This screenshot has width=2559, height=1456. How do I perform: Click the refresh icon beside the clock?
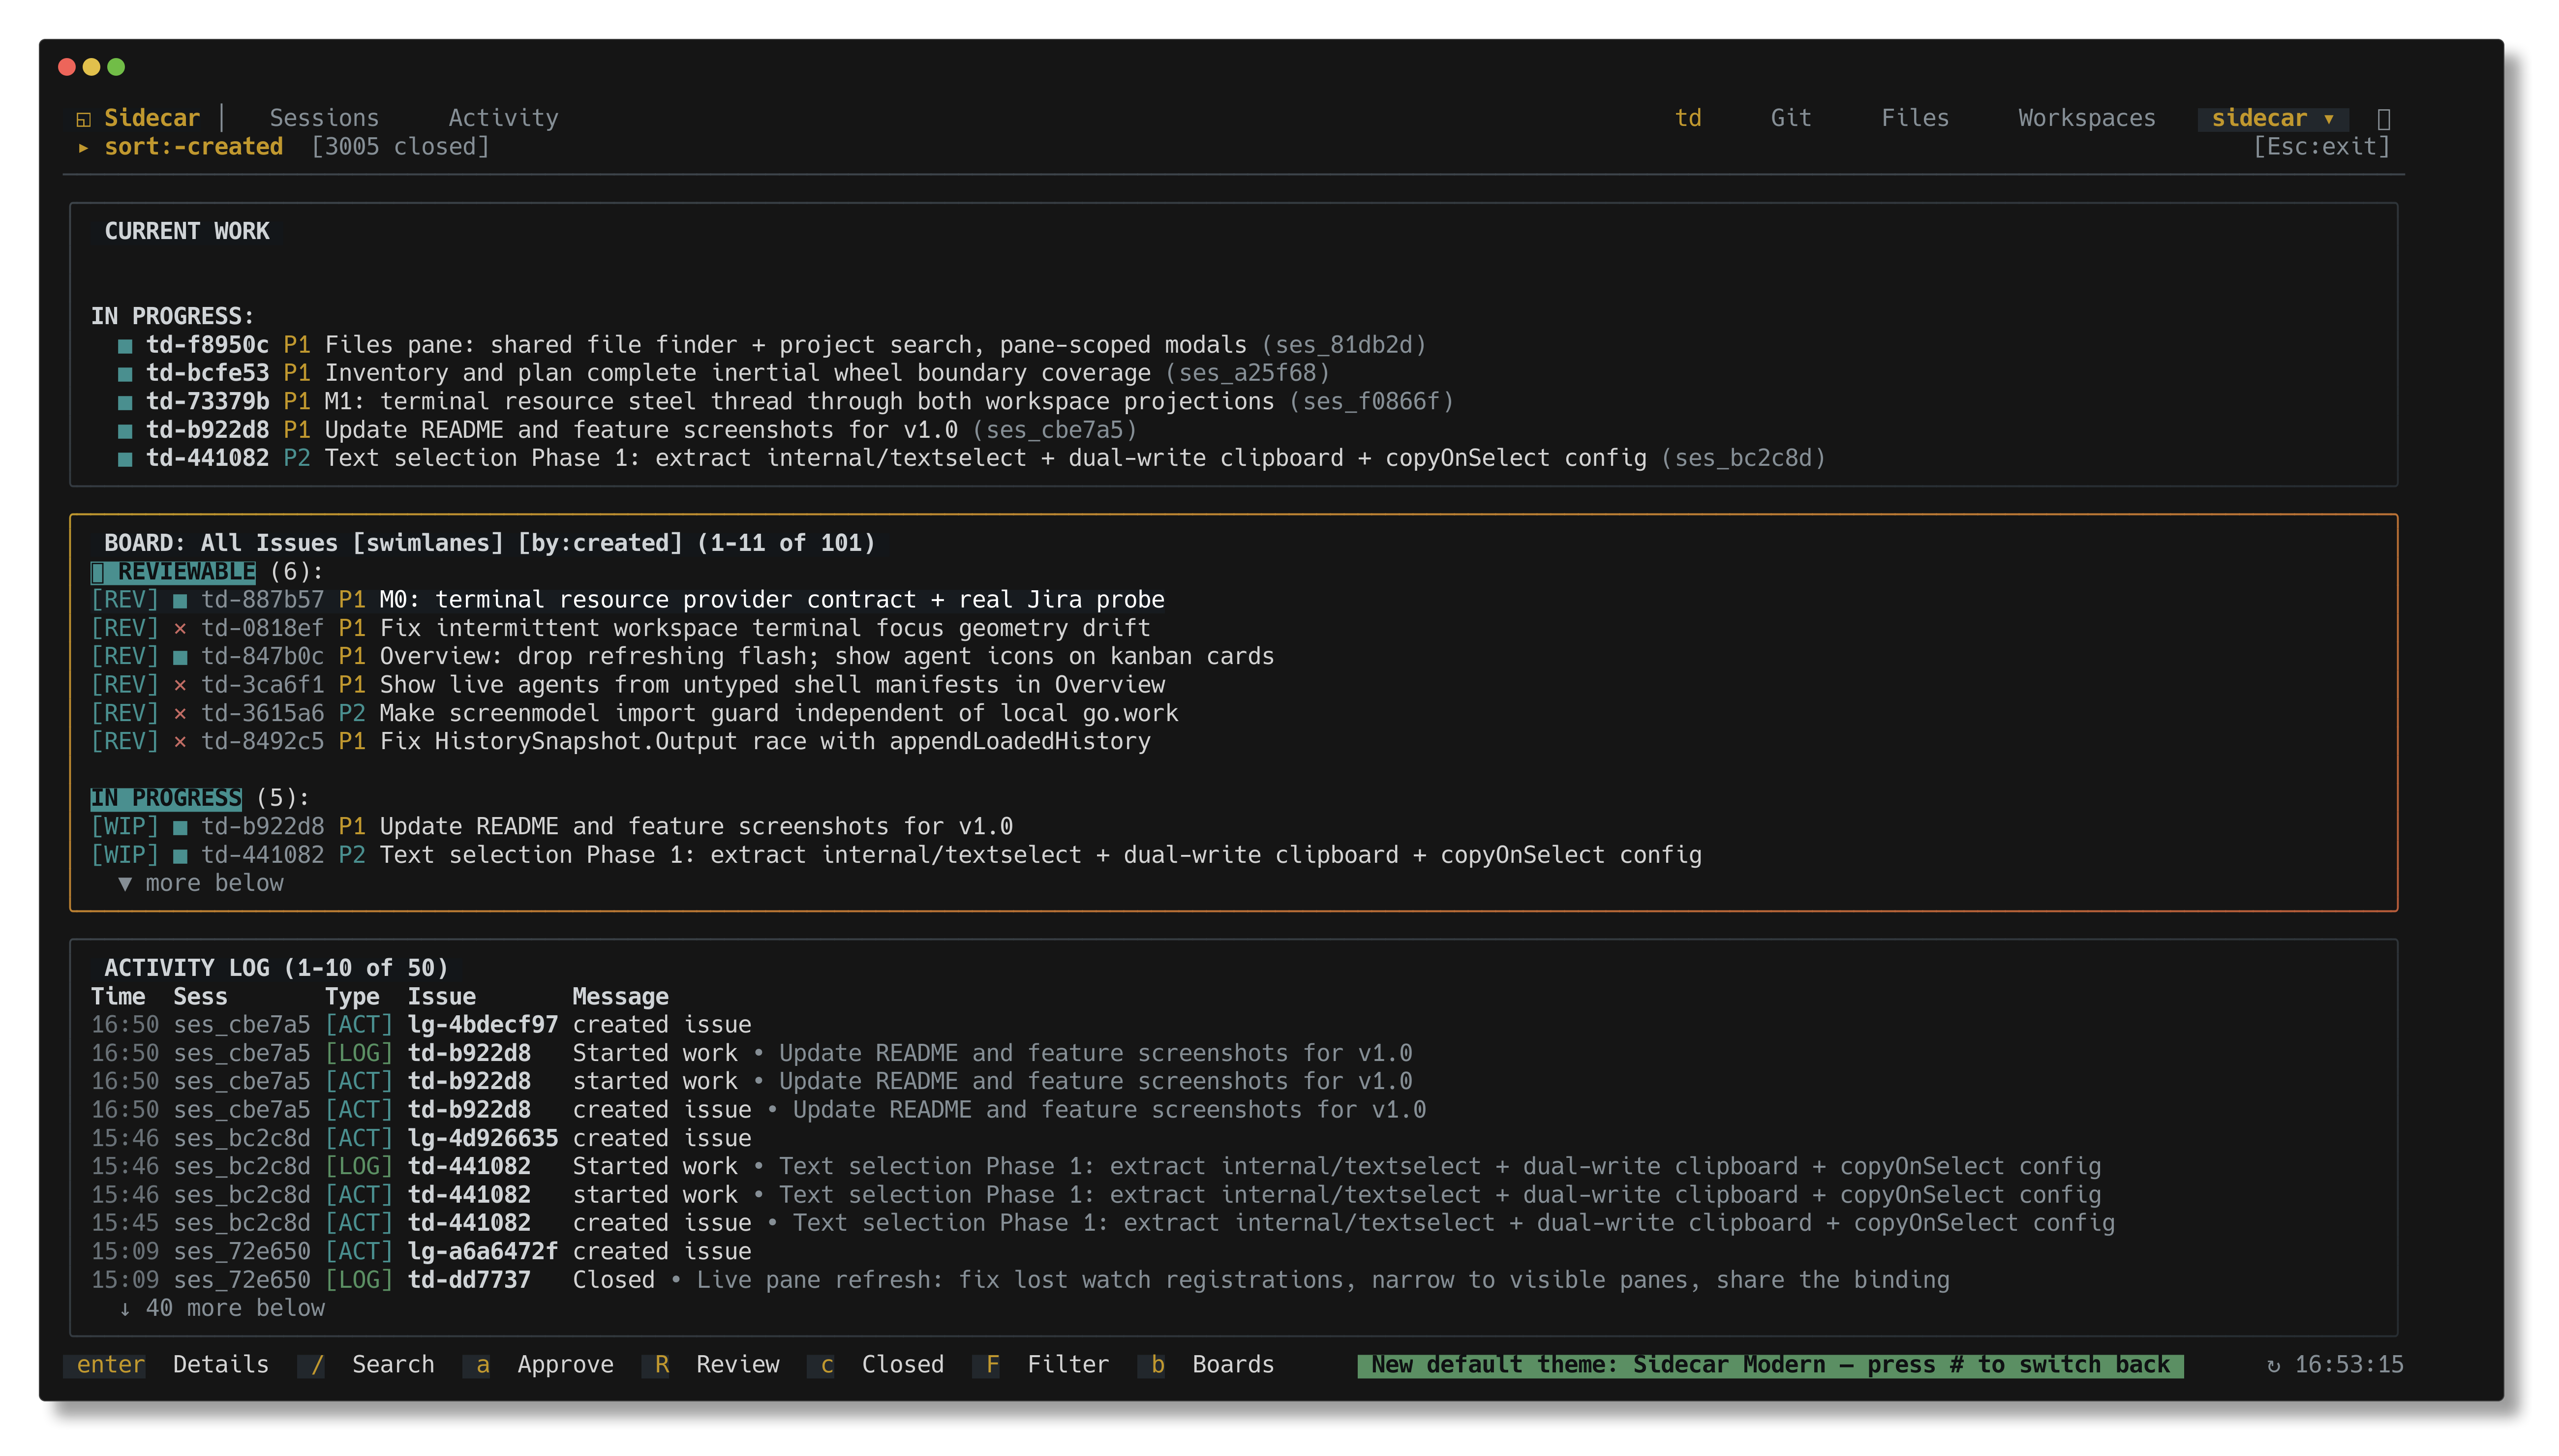coord(2274,1366)
